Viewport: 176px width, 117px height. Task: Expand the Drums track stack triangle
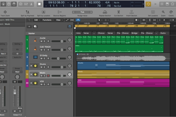(31, 66)
